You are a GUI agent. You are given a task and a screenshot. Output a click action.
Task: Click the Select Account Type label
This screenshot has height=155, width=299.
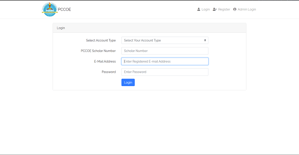tap(101, 41)
